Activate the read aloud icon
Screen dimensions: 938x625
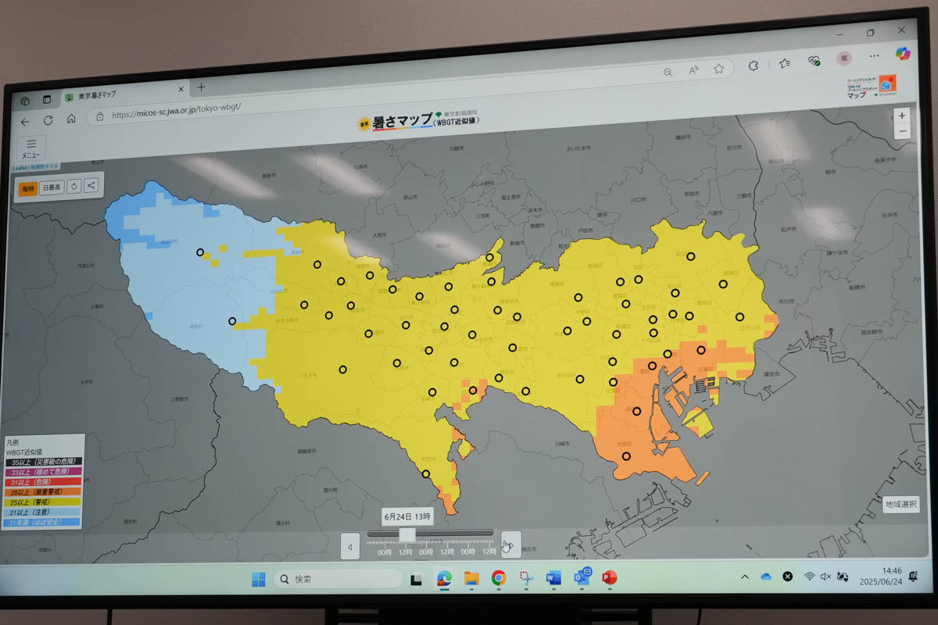(693, 70)
